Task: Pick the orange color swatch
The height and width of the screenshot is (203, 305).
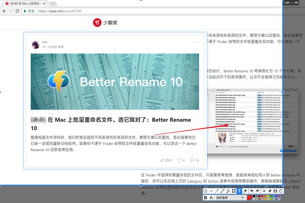Action: click(x=265, y=196)
